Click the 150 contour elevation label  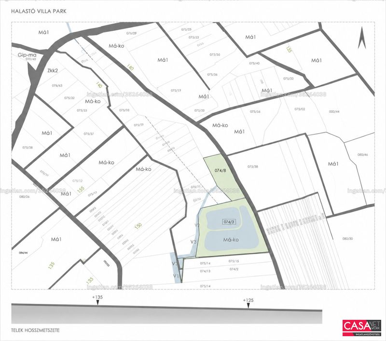tap(138, 225)
